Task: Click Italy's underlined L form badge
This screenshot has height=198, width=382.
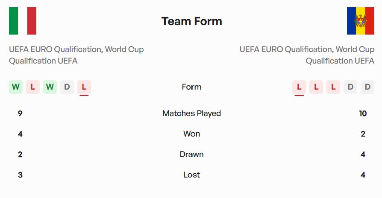Action: (84, 87)
